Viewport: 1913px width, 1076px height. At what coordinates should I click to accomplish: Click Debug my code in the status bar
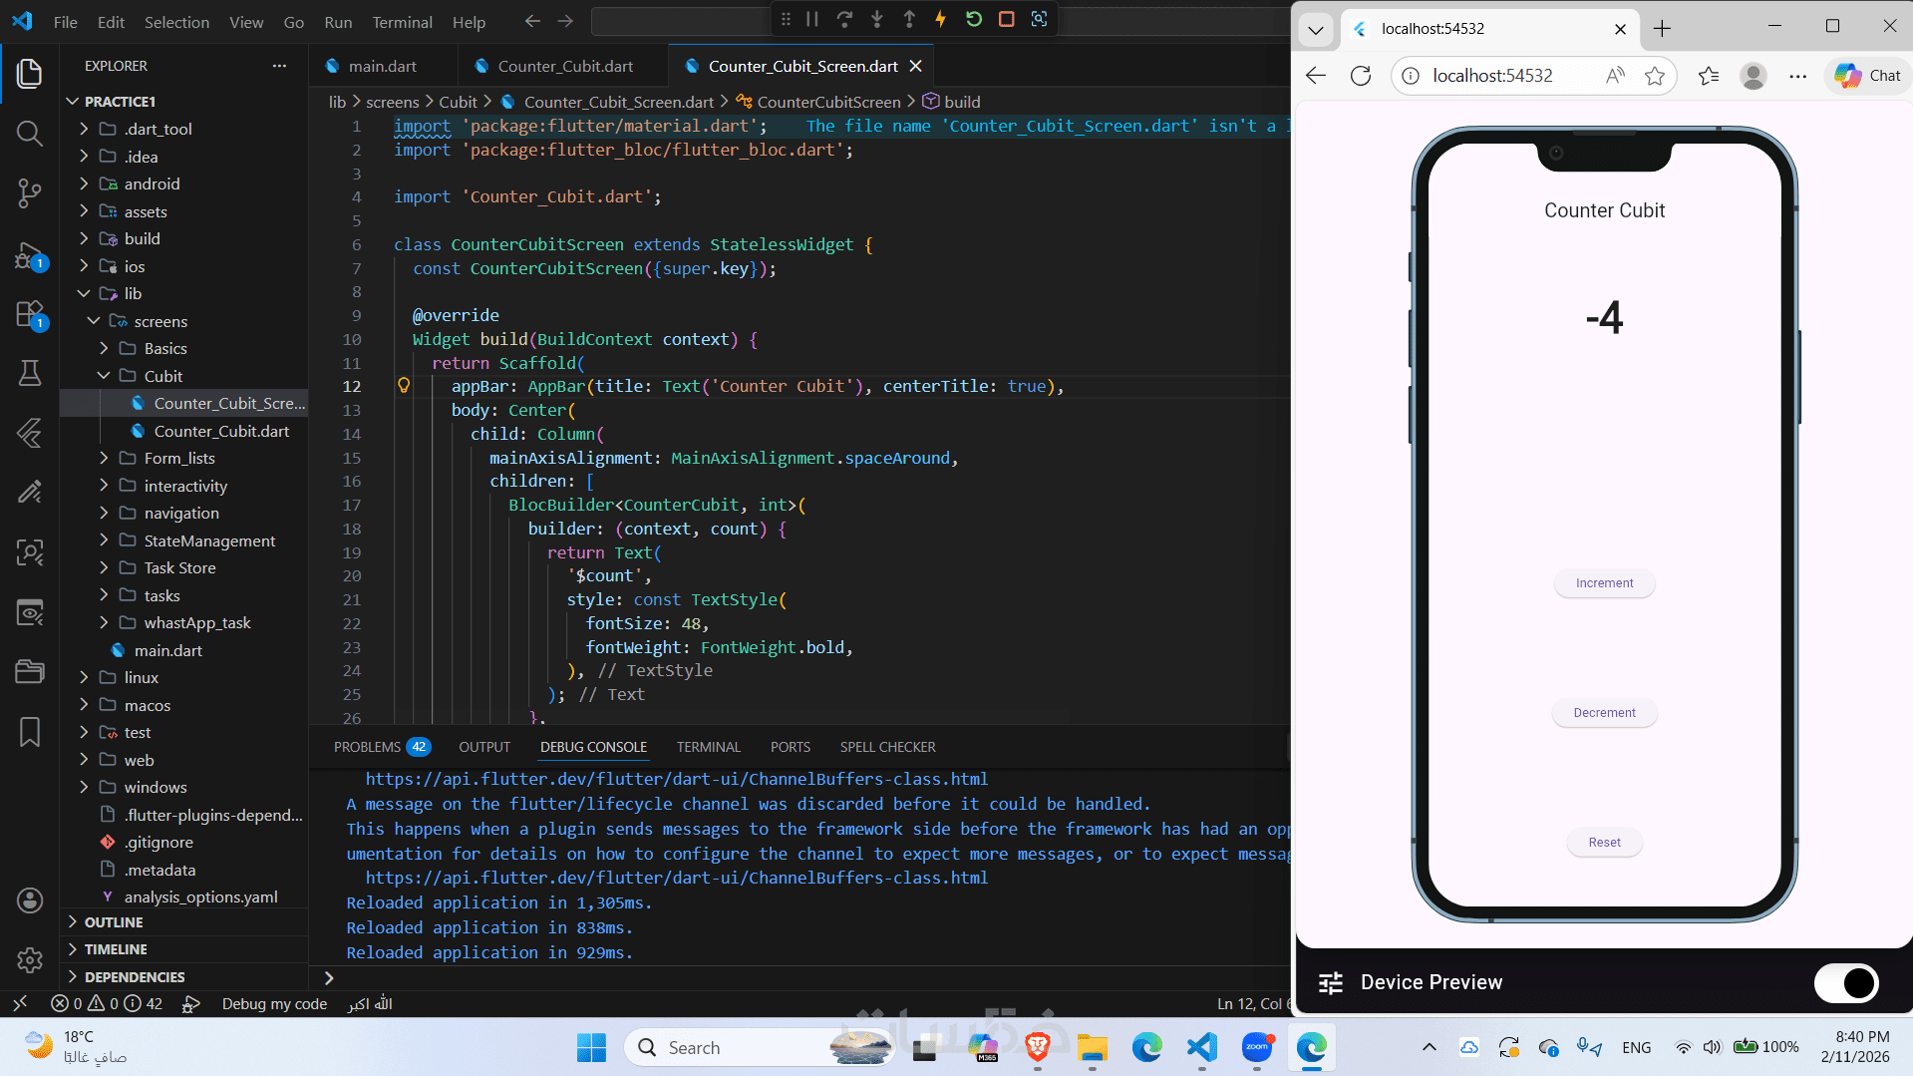pyautogui.click(x=274, y=1004)
